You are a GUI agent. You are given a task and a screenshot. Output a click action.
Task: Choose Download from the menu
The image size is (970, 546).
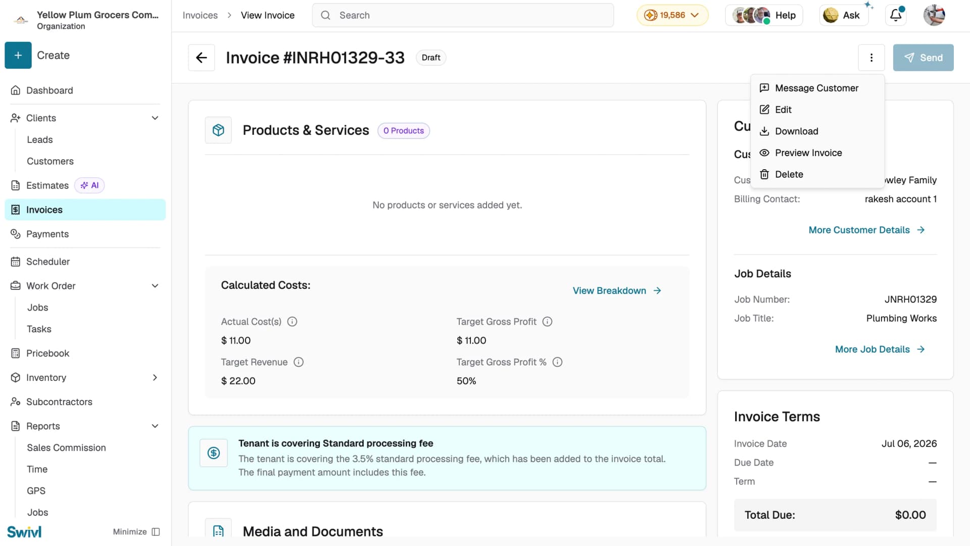tap(817, 131)
